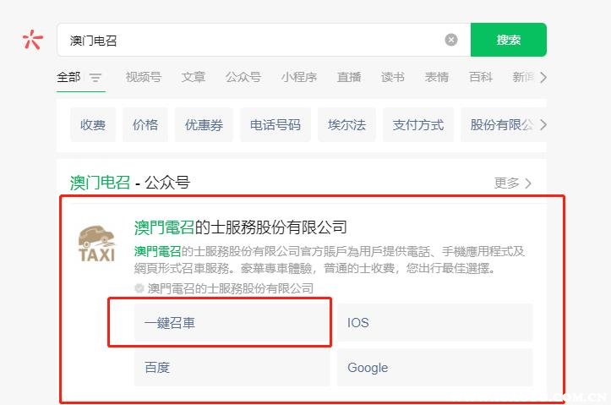Viewport: 611px width, 405px height.
Task: Click the Google menu button
Action: pos(434,368)
